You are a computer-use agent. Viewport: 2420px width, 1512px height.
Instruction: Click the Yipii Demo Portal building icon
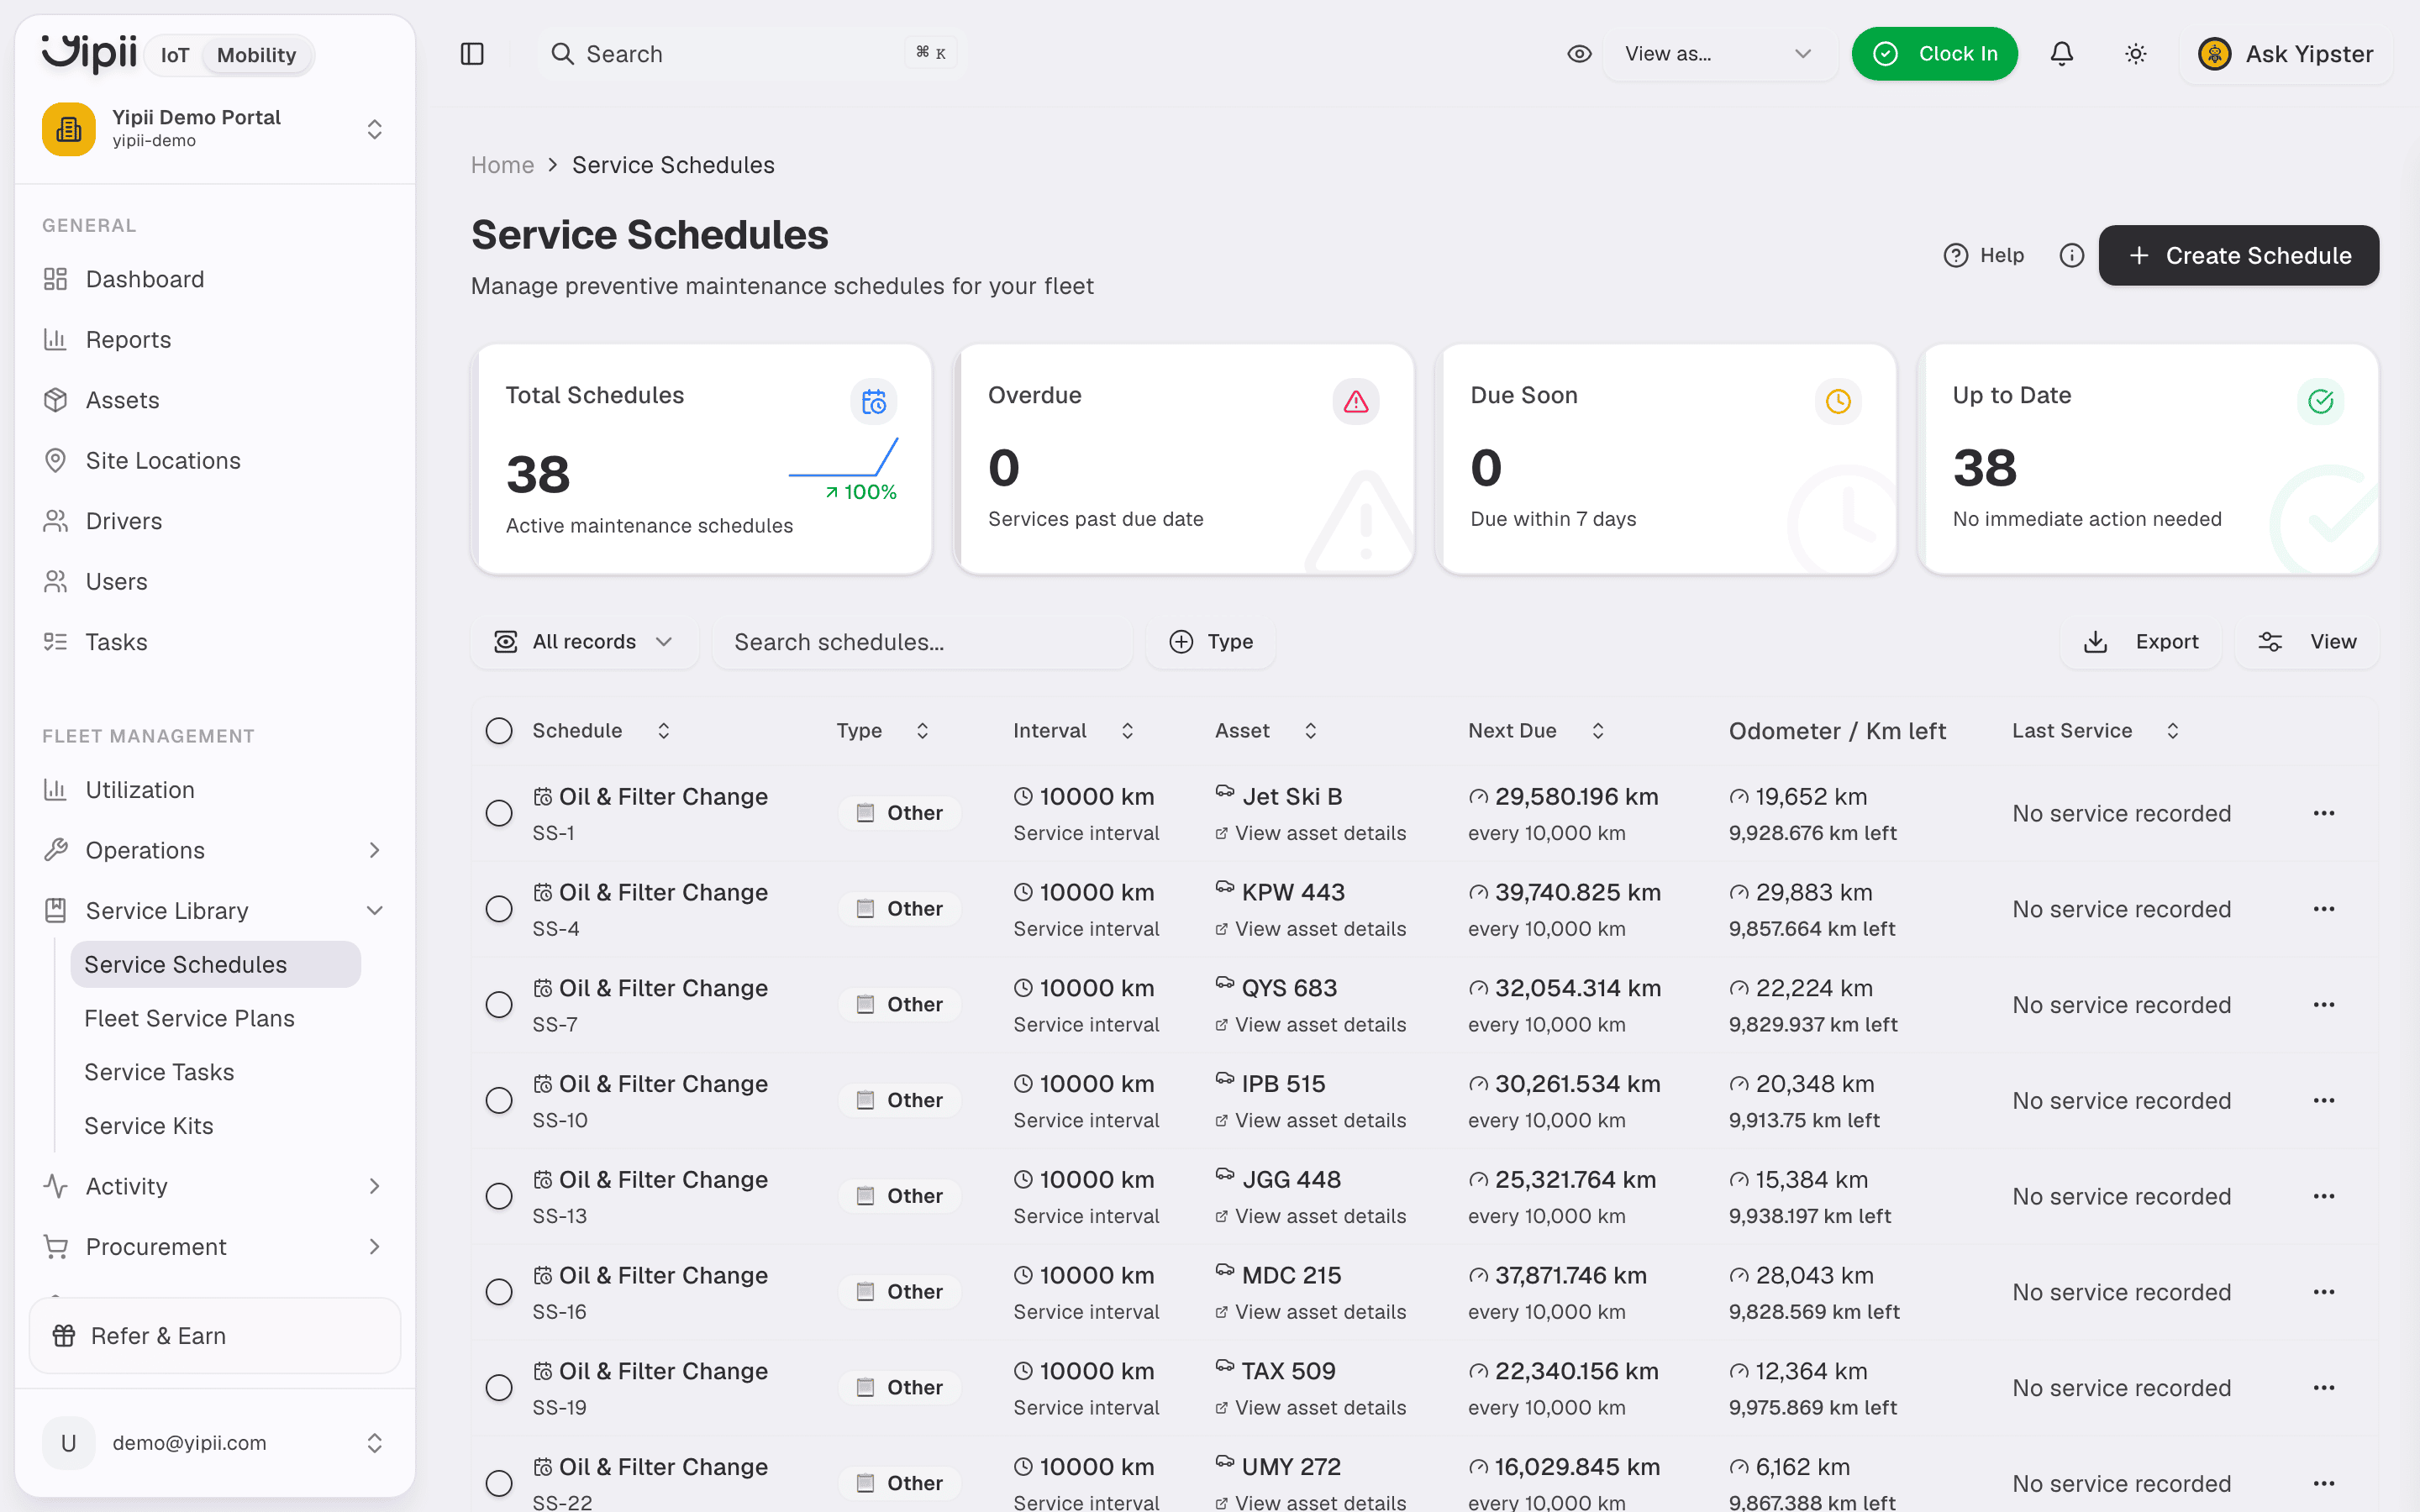tap(69, 129)
